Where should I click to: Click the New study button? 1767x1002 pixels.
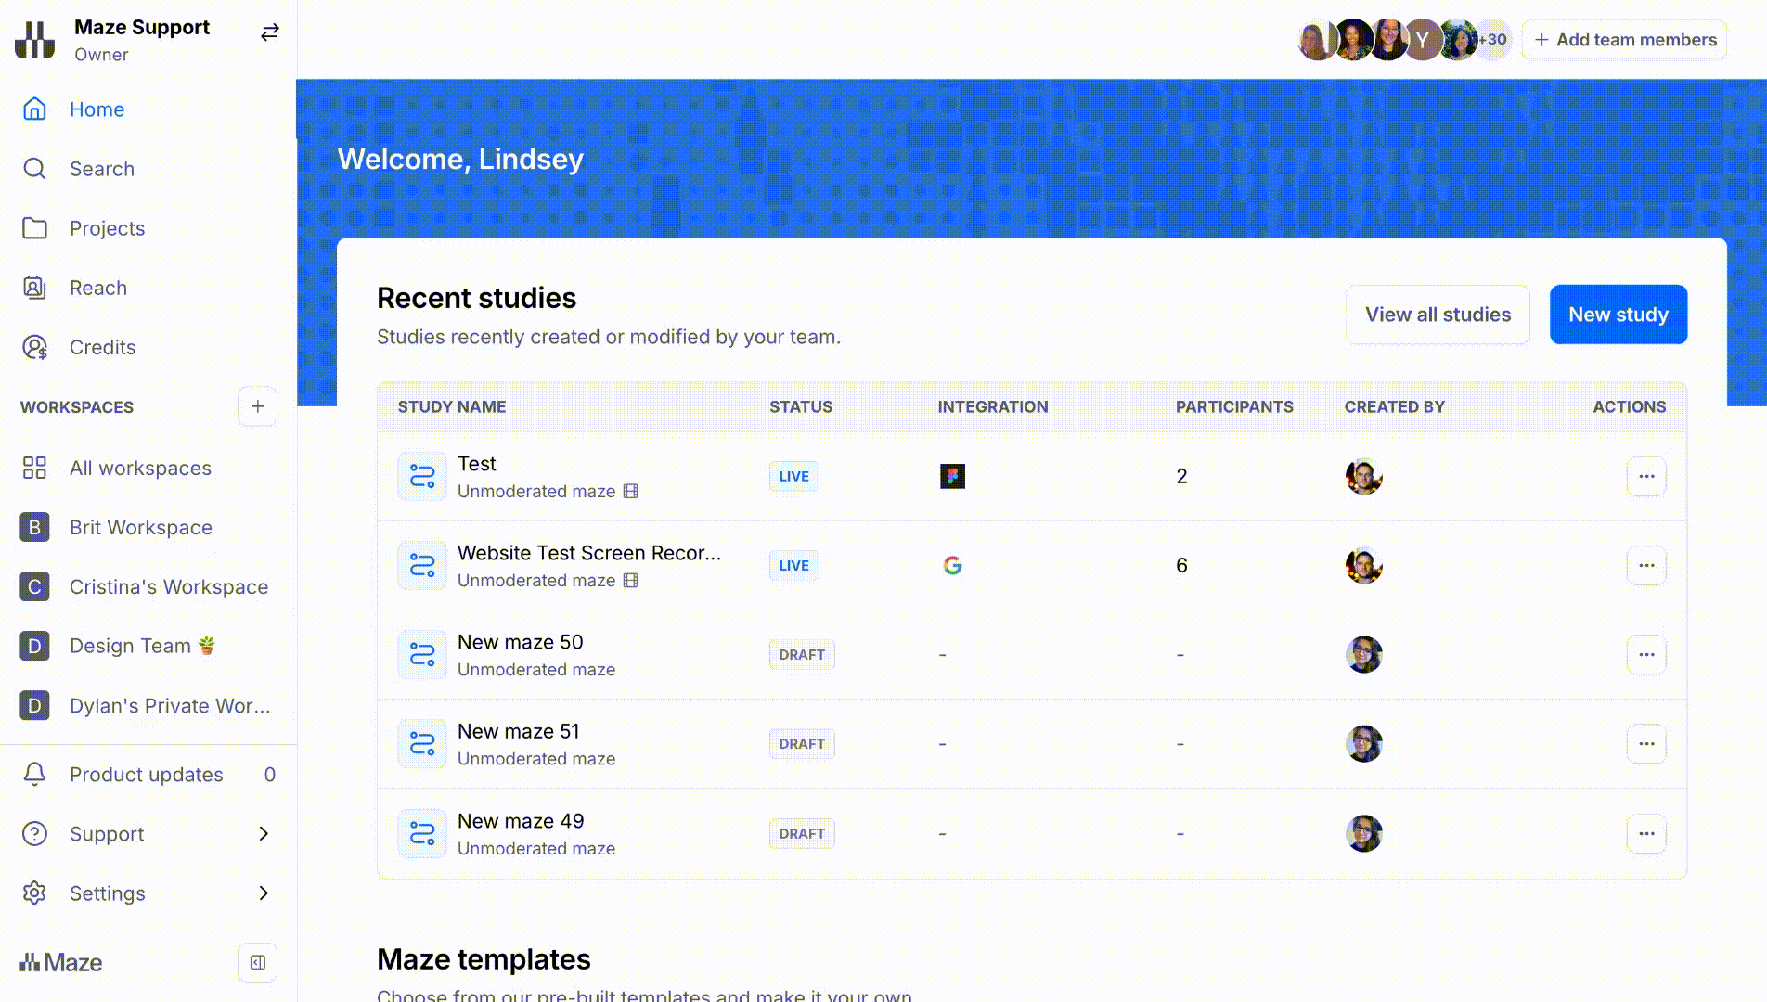tap(1618, 315)
